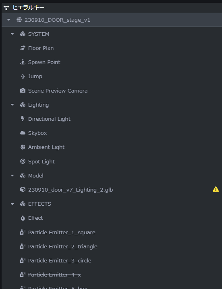Collapse the Model group

tap(12, 175)
